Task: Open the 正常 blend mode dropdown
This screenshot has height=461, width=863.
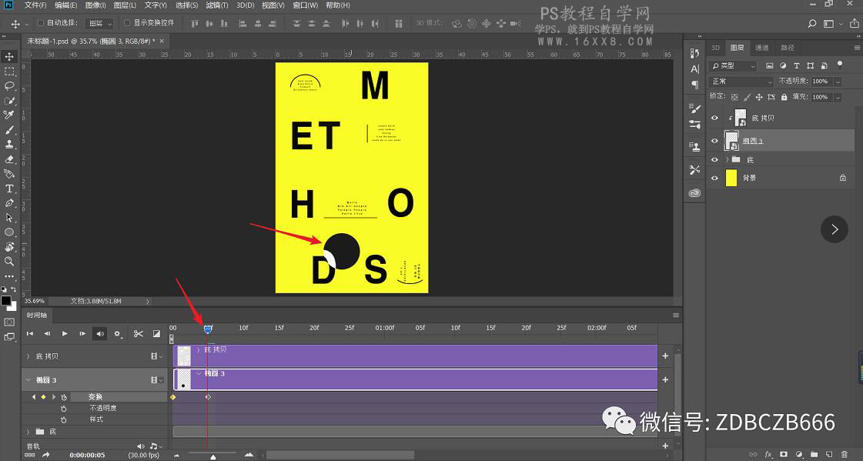Action: pyautogui.click(x=741, y=81)
